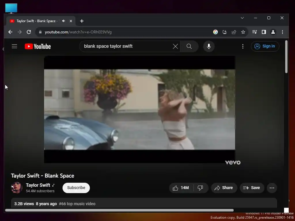Mute the tab via the speaker icon
Viewport: 295px width, 221px height.
point(64,21)
